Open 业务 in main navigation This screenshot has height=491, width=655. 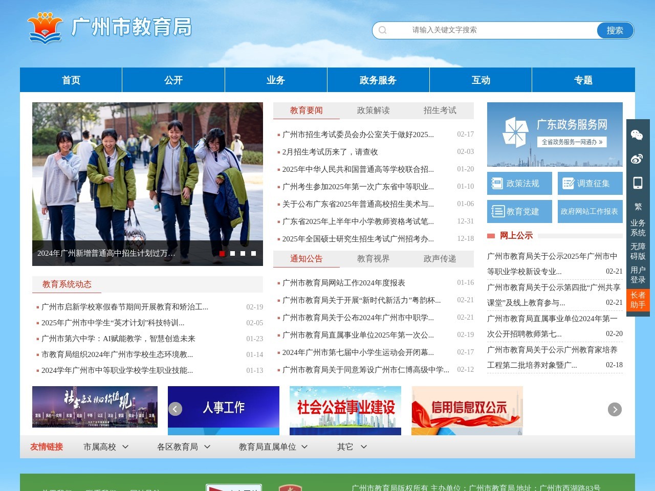(276, 80)
